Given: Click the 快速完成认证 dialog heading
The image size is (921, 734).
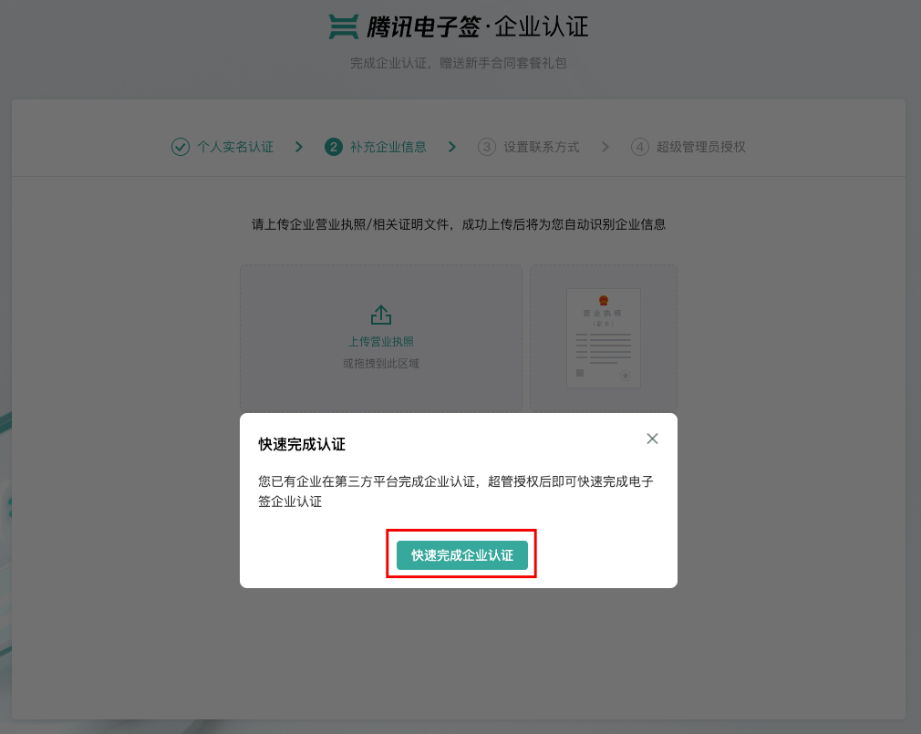Looking at the screenshot, I should pos(302,445).
